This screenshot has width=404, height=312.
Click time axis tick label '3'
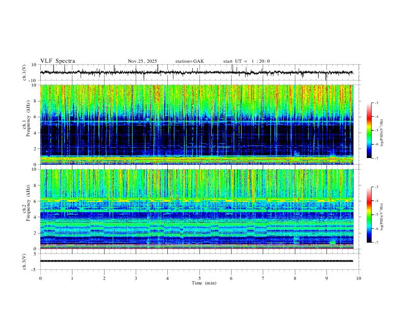click(x=136, y=278)
